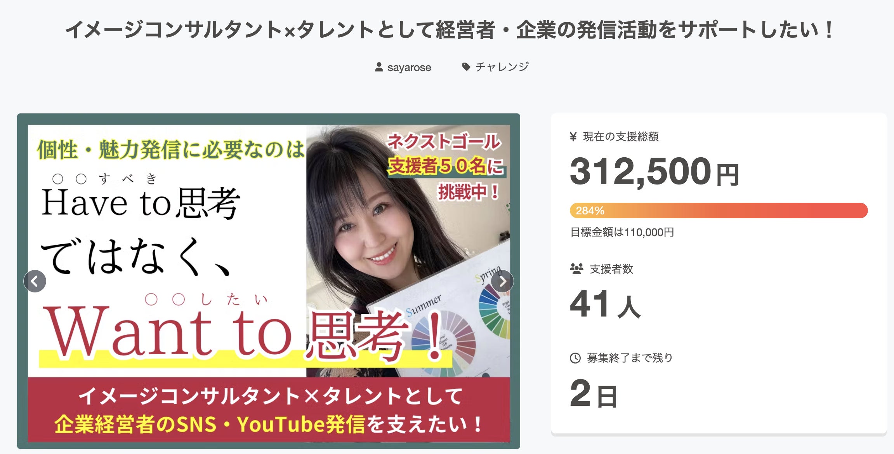
Task: Click the next slide arrow on carousel
Action: coord(502,281)
